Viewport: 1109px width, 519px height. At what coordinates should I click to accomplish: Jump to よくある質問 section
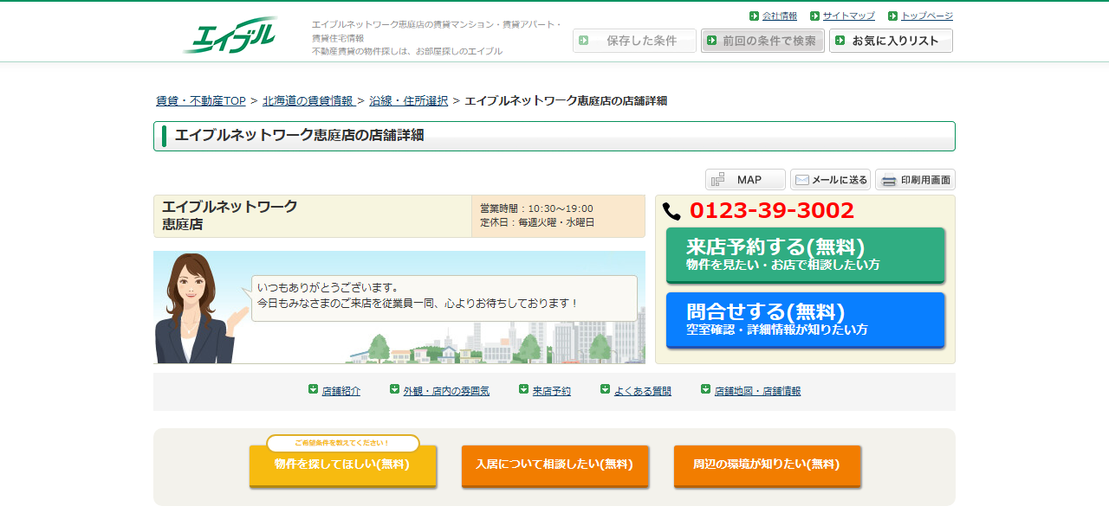point(643,391)
